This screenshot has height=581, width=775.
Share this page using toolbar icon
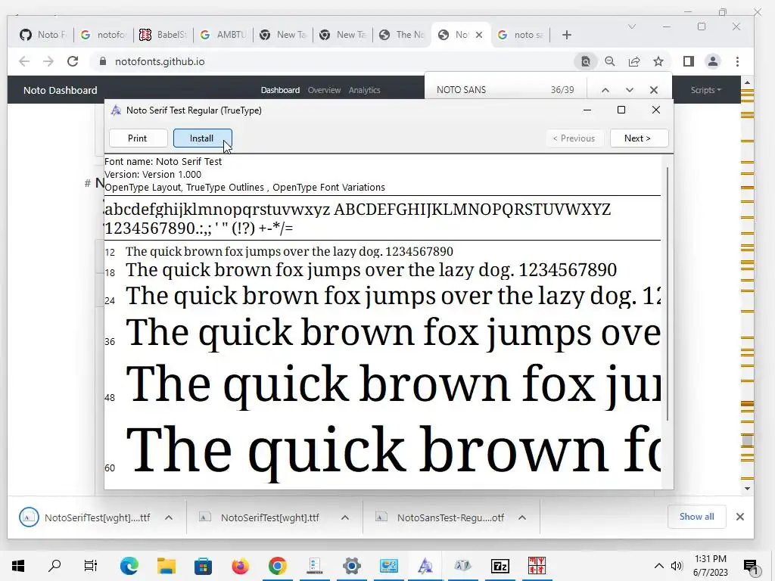pyautogui.click(x=634, y=61)
